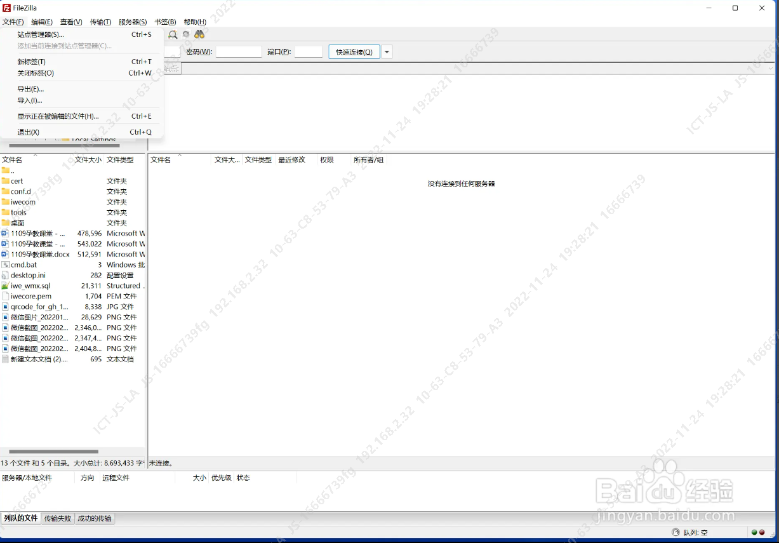Viewport: 779px width, 543px height.
Task: Click the green and red activity indicator lights
Action: tap(757, 532)
